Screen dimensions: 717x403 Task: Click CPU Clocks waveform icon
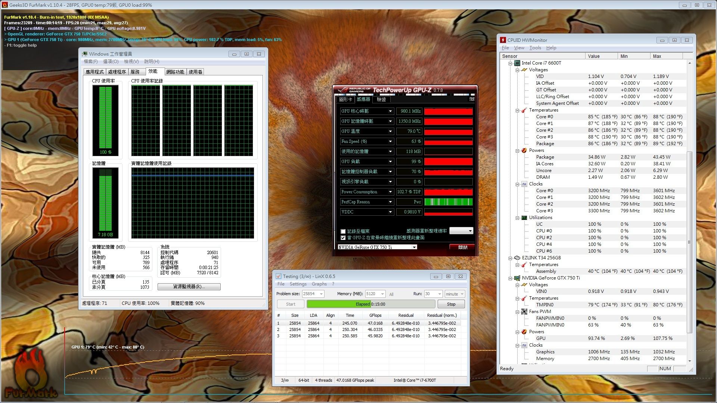524,184
